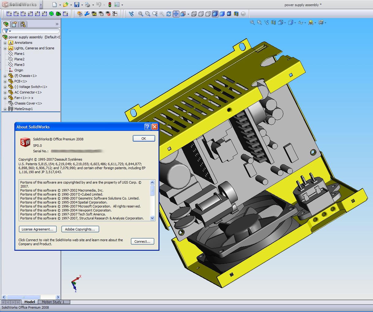The image size is (373, 312).
Task: Click heads-up Zoom to Area icon
Action: click(x=259, y=22)
